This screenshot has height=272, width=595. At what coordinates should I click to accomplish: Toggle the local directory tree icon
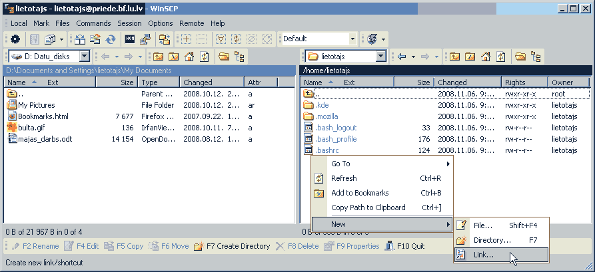point(239,57)
